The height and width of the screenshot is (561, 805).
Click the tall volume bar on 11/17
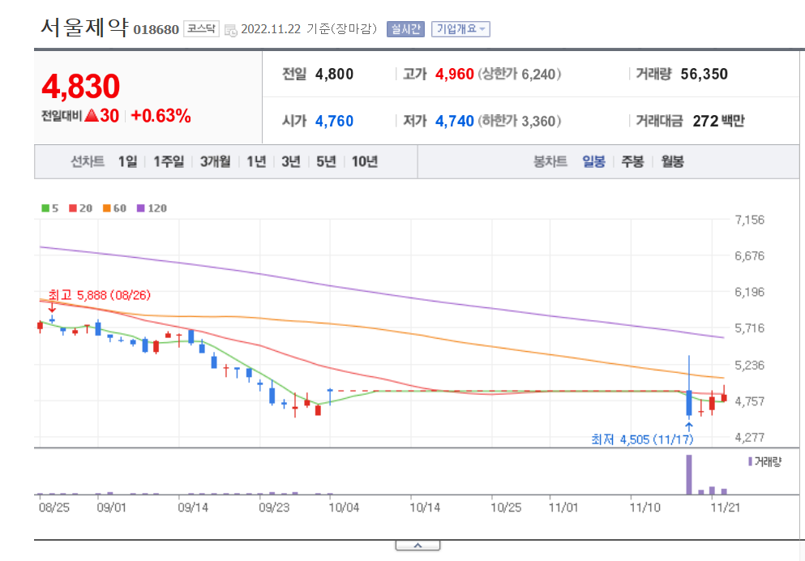tap(689, 474)
